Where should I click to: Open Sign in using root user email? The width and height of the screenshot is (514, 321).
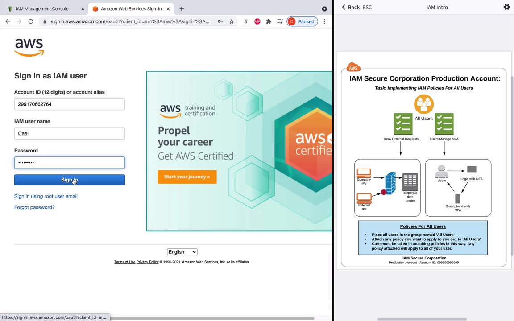(46, 196)
